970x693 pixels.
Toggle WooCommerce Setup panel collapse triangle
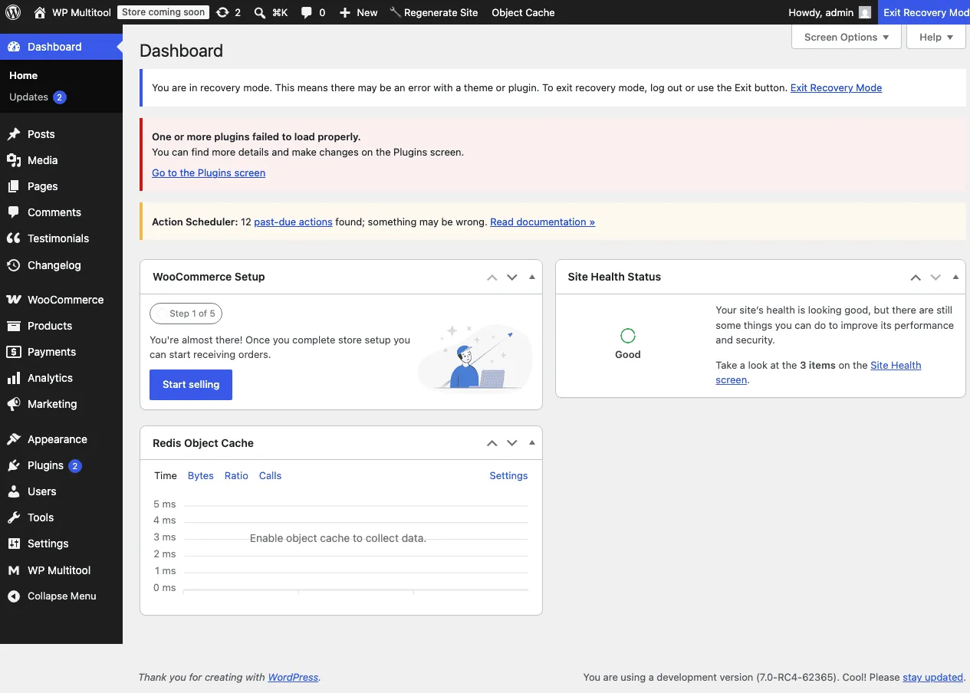pos(532,278)
